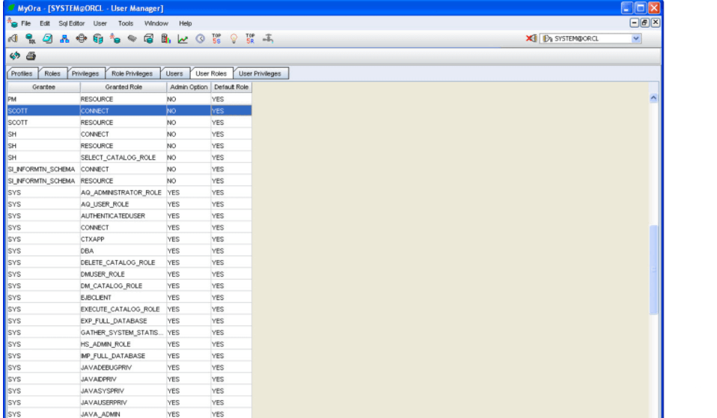Click the memory chip toolbar icon
The height and width of the screenshot is (418, 717).
(x=132, y=39)
